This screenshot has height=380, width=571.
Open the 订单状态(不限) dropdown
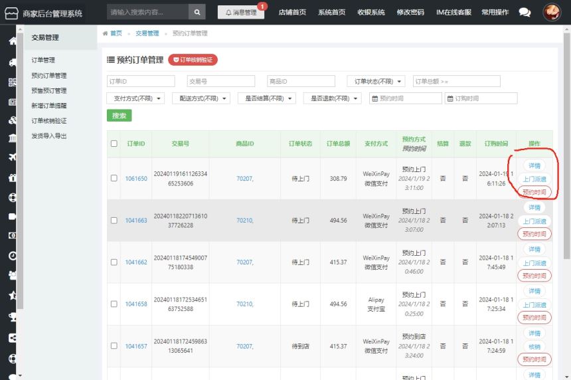pyautogui.click(x=376, y=81)
